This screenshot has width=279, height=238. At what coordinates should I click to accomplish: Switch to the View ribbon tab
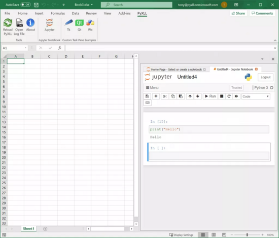click(108, 13)
